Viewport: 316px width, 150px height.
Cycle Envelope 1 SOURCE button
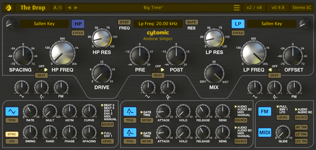click(x=241, y=120)
